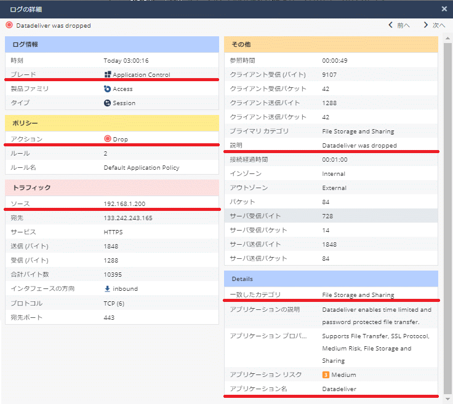Click the Application Control blade icon
Viewport: 453px width, 404px height.
pyautogui.click(x=107, y=75)
